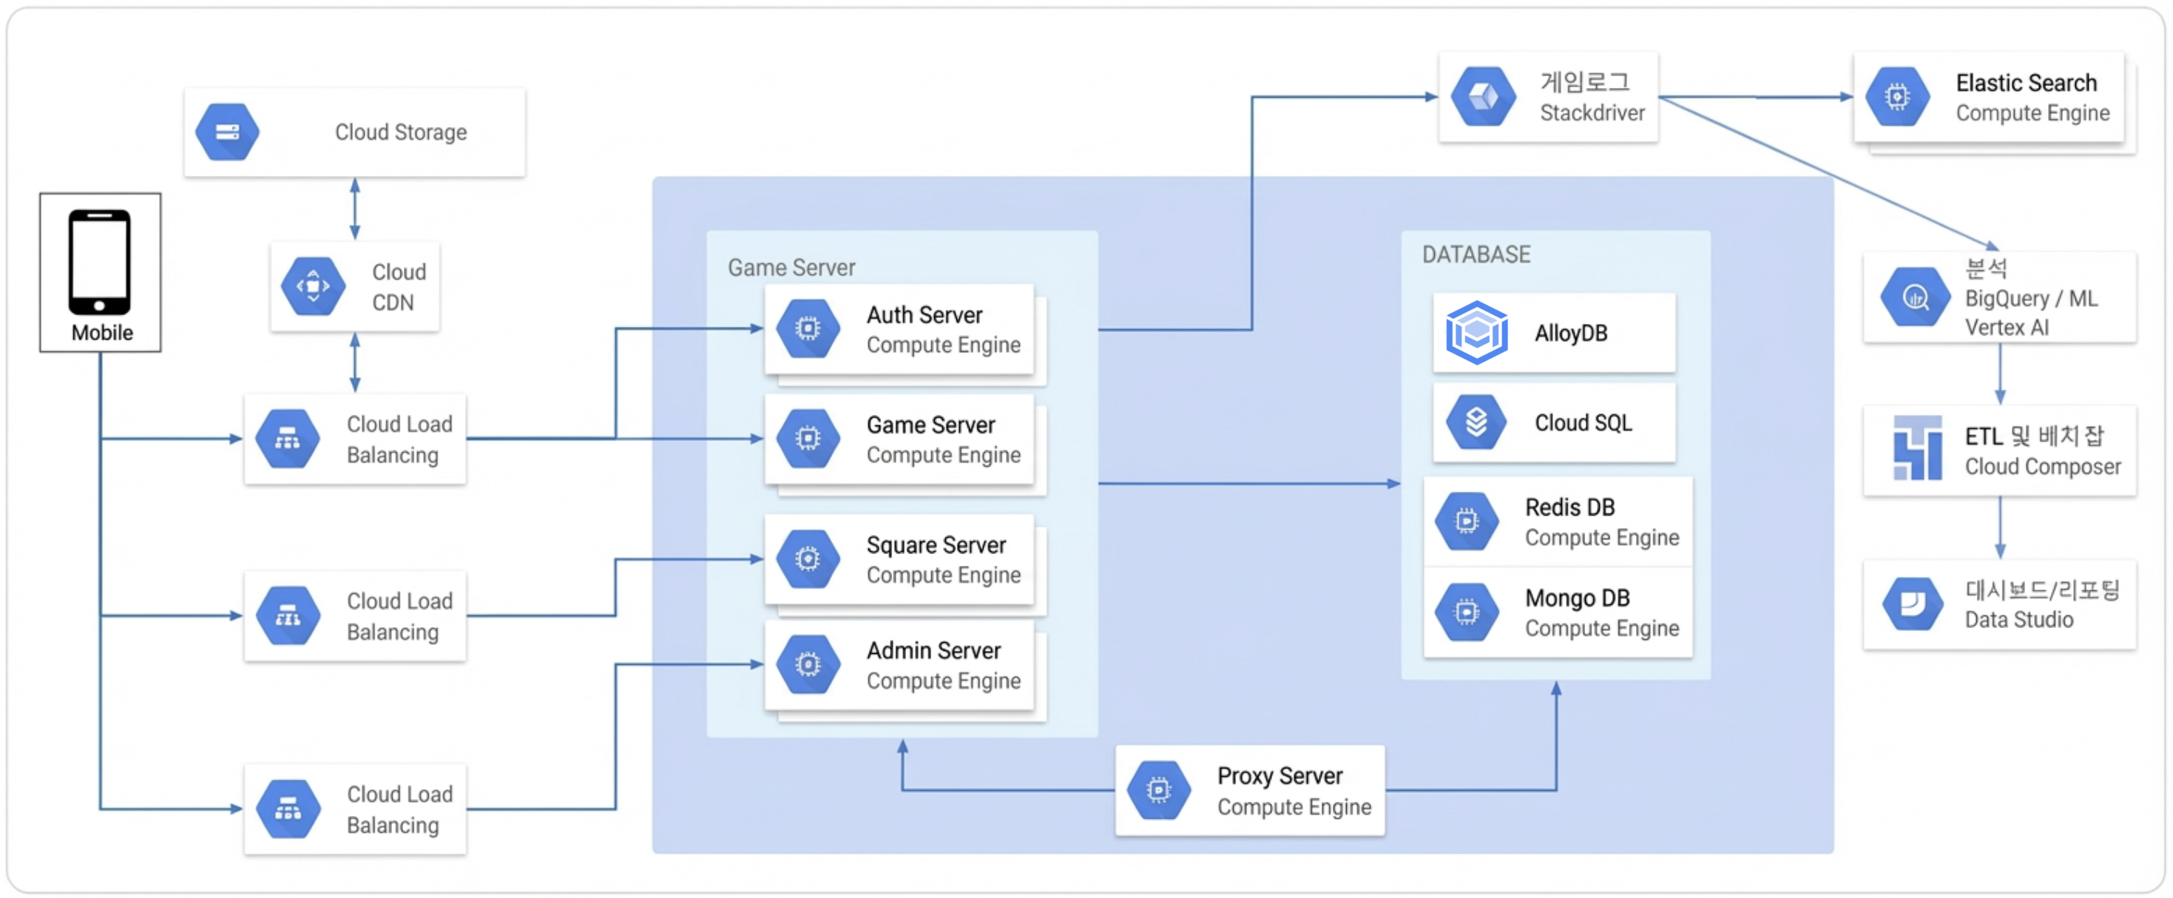Click the Admin Server label
This screenshot has width=2173, height=898.
(x=933, y=651)
